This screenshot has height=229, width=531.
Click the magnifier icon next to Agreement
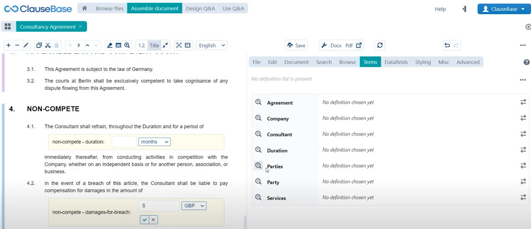coord(258,102)
